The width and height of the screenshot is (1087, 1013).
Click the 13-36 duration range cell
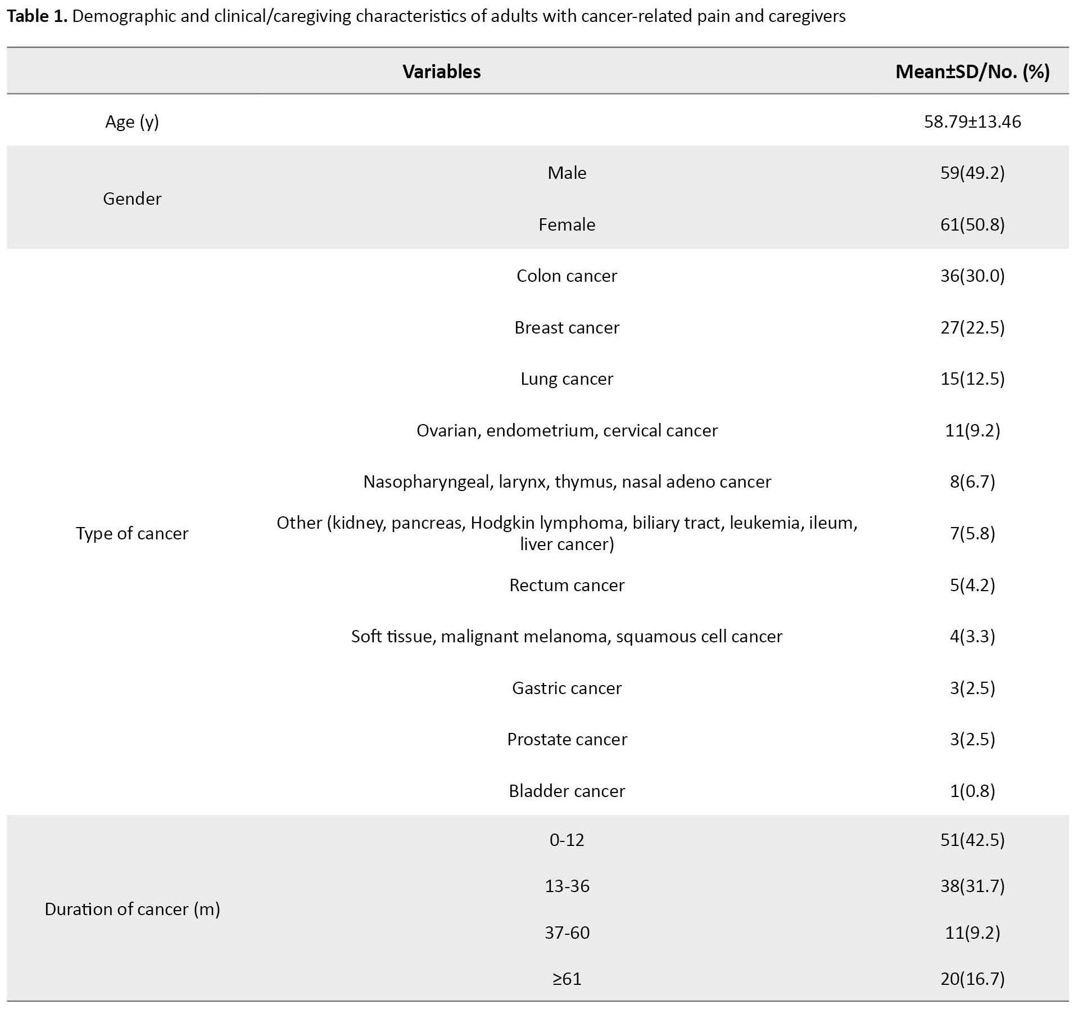567,886
